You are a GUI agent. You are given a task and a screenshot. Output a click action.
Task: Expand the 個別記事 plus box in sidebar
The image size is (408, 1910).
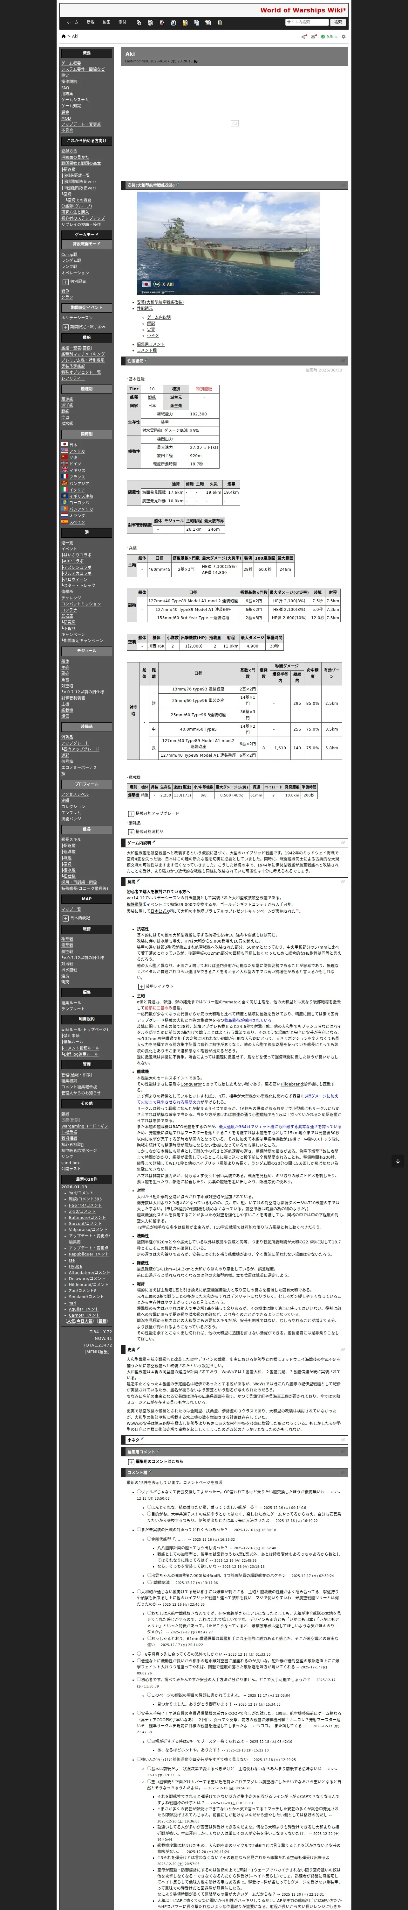tap(65, 282)
